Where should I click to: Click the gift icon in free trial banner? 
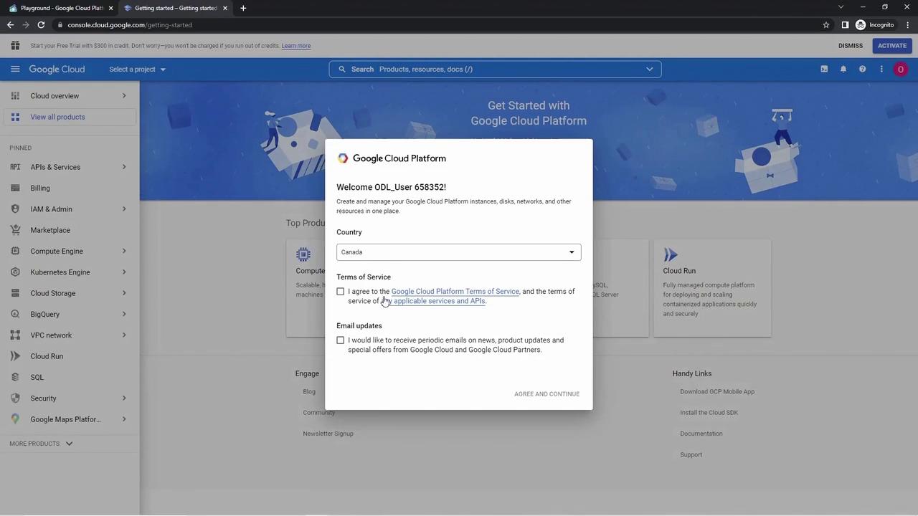[x=15, y=45]
